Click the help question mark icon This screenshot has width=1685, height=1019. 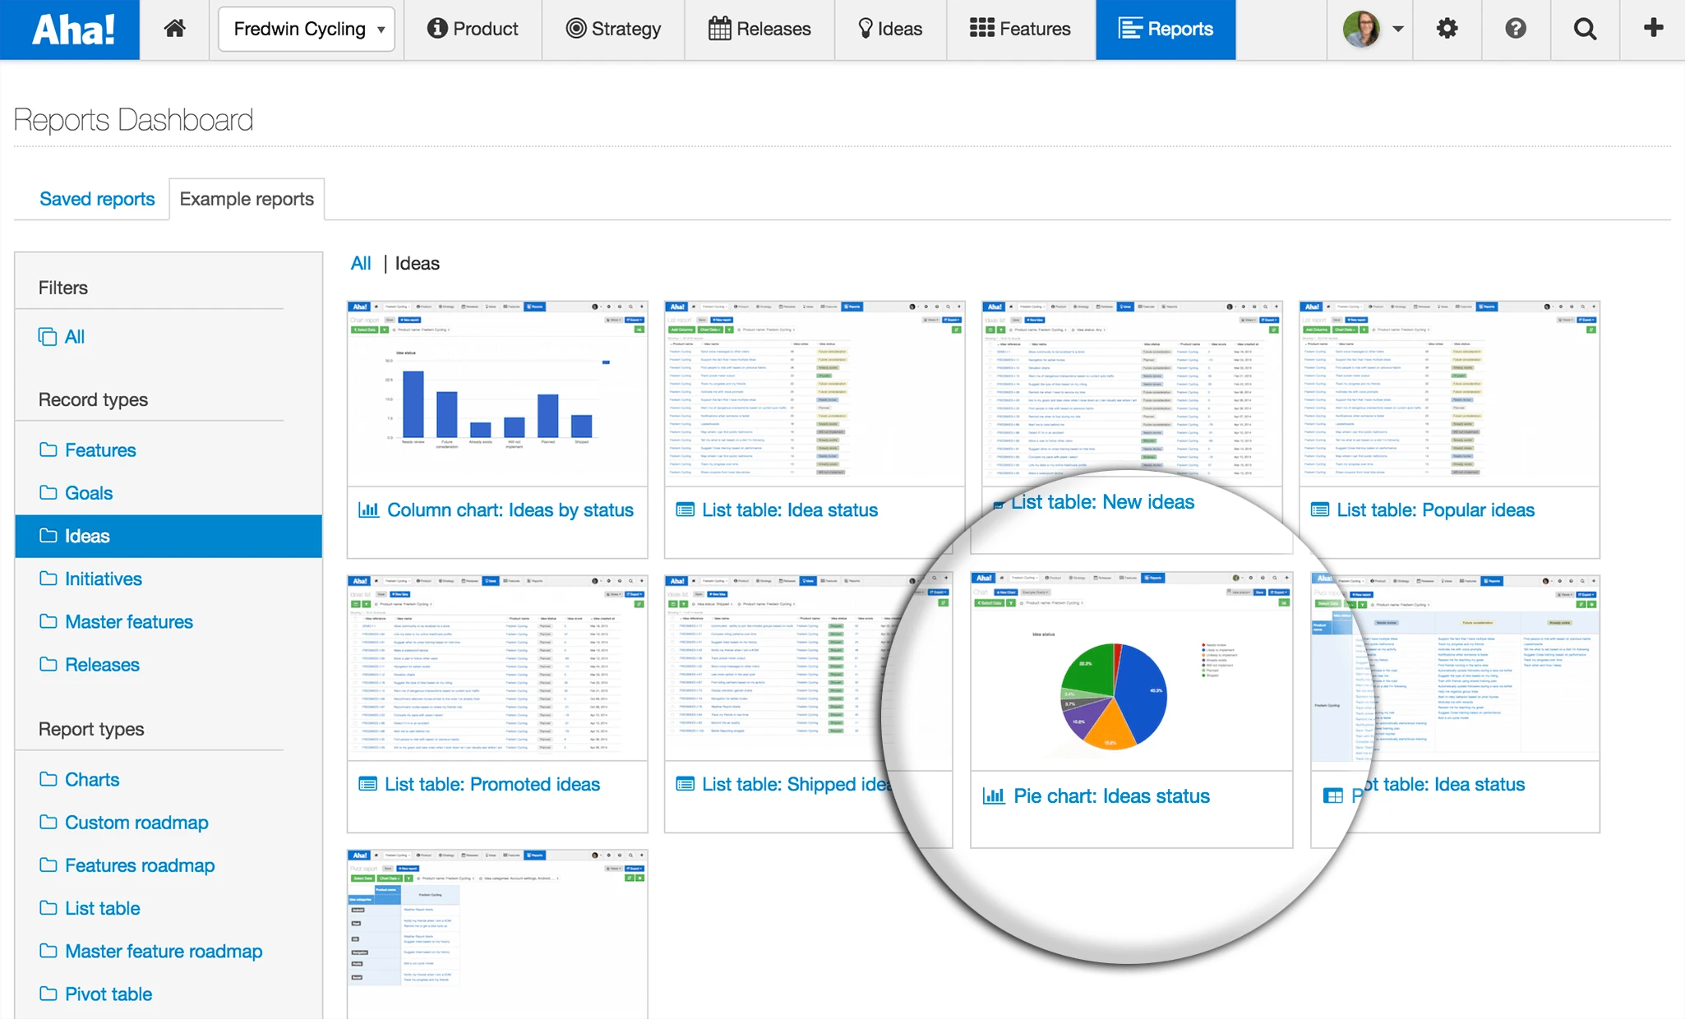click(1516, 29)
